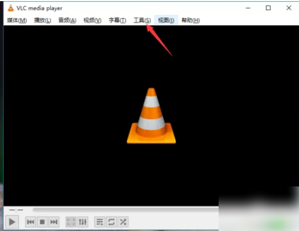Close the VLC media player window

(289, 8)
